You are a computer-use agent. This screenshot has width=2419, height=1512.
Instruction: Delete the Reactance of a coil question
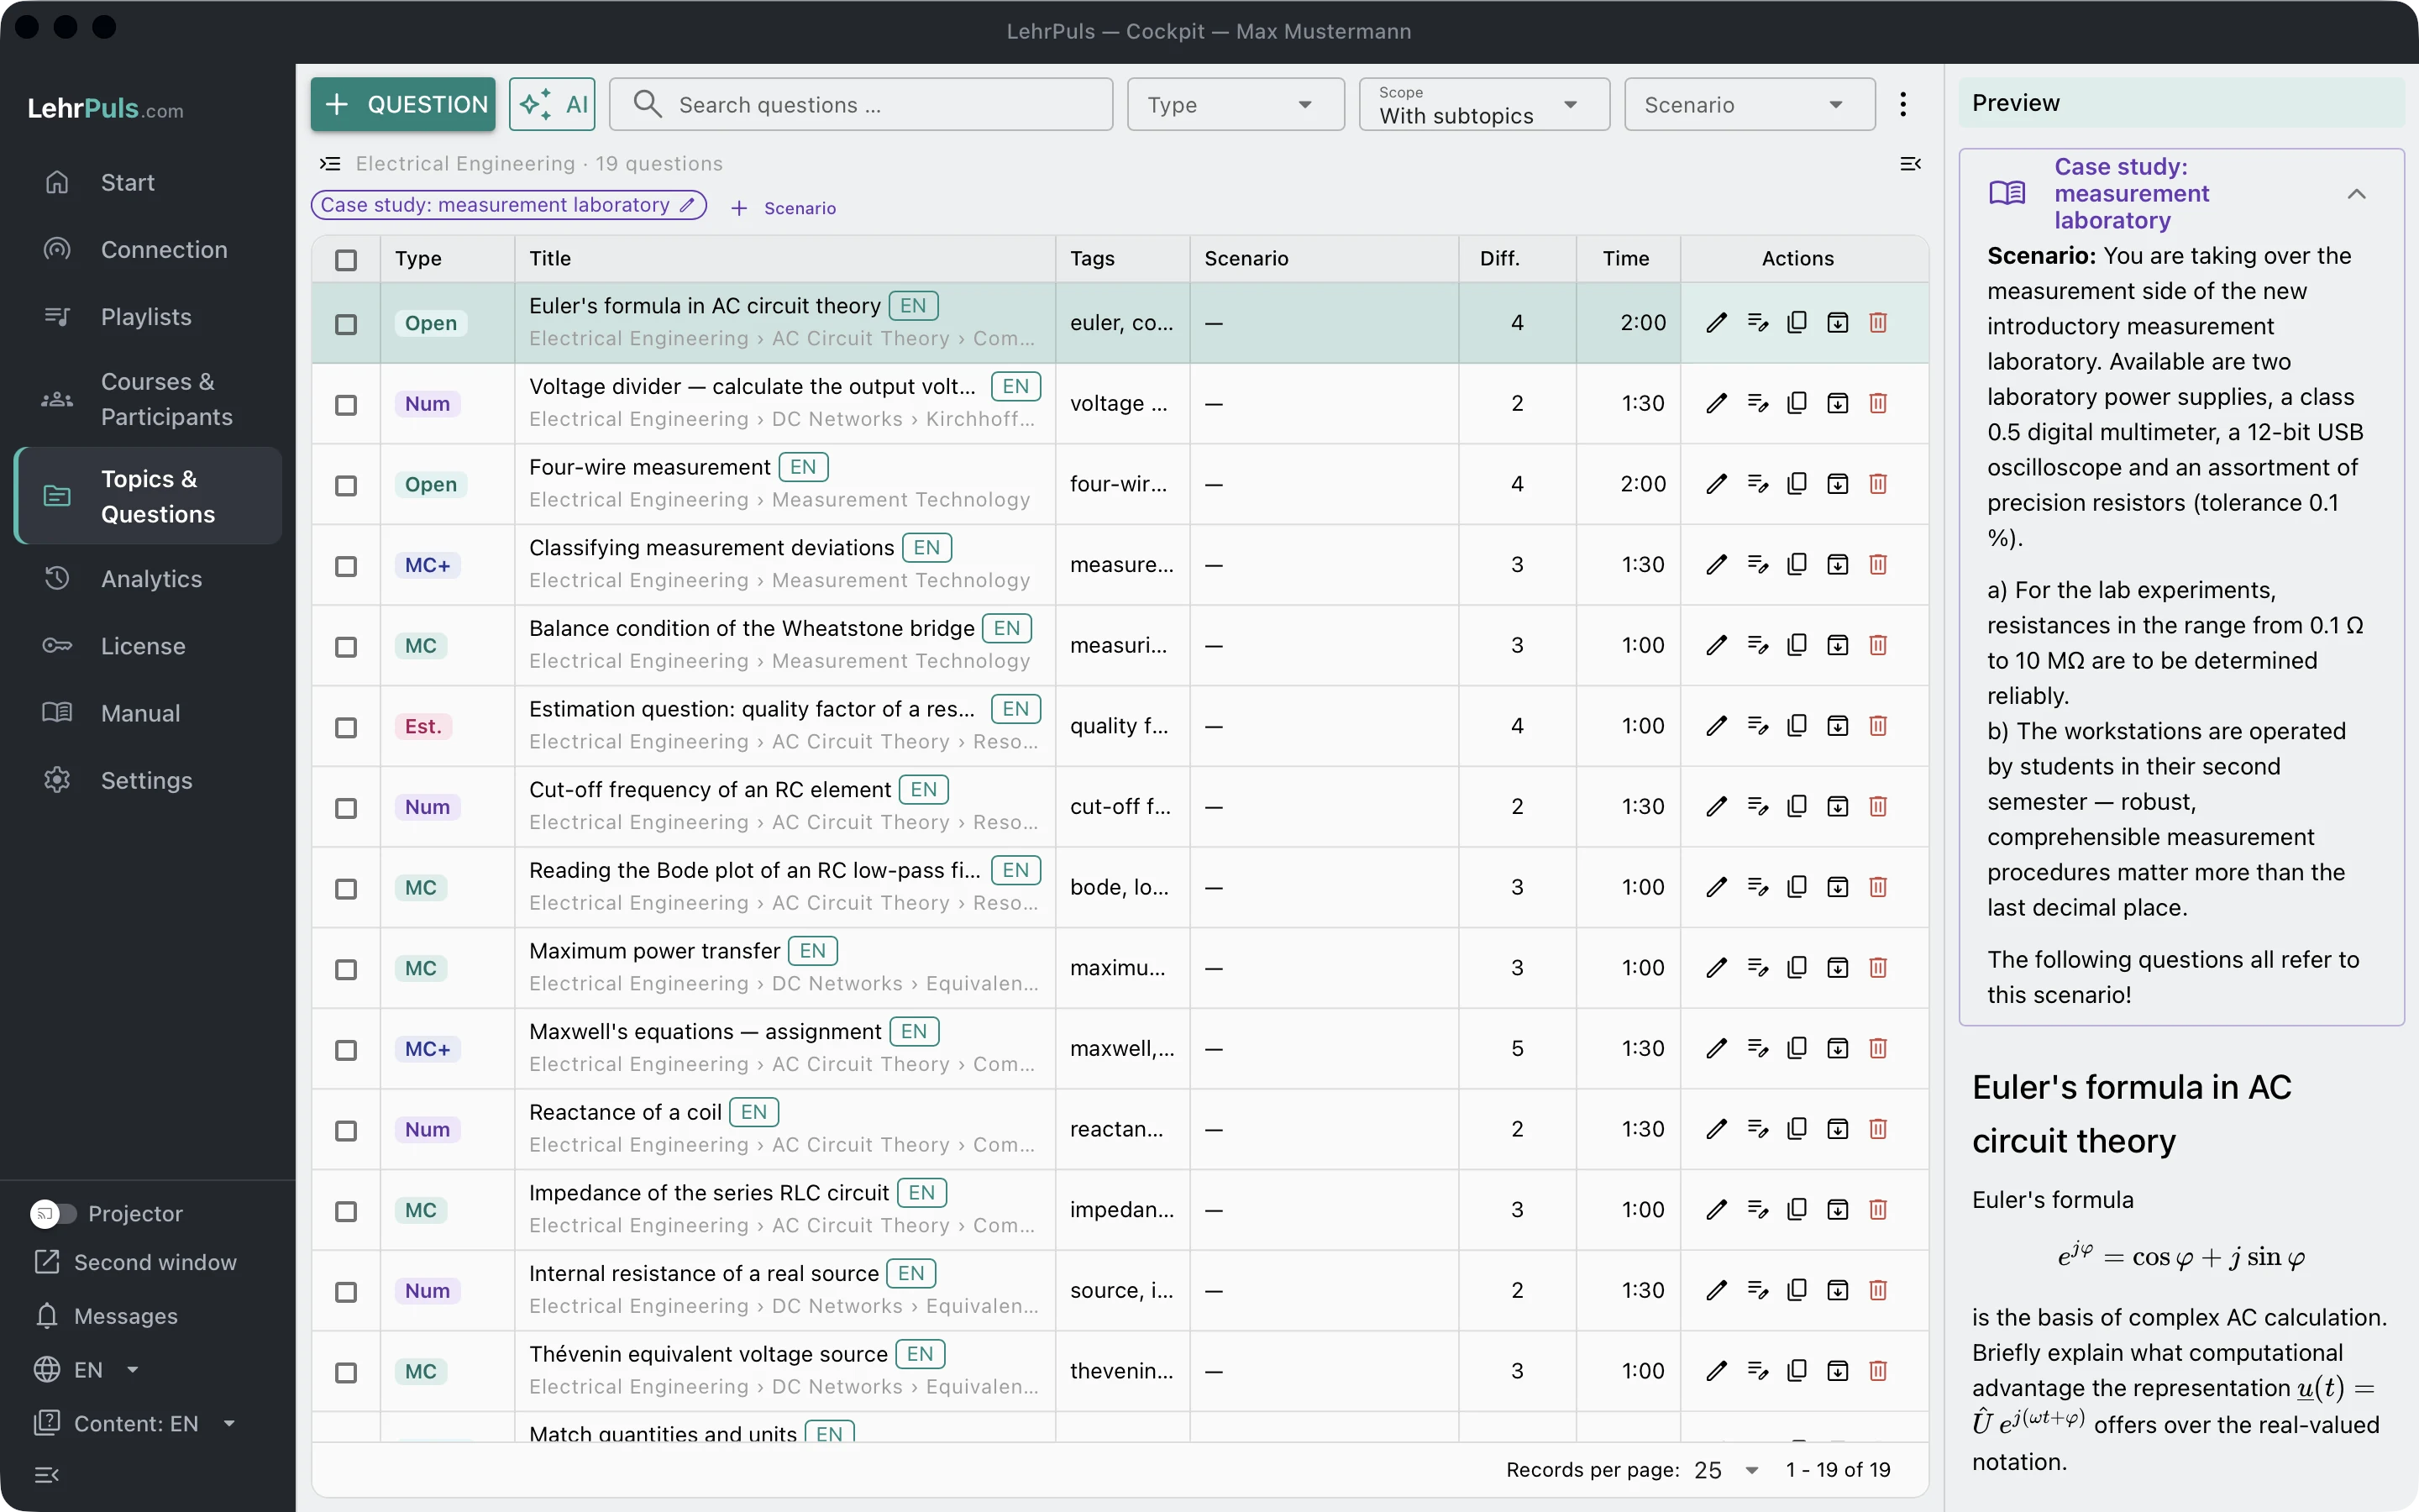tap(1878, 1129)
